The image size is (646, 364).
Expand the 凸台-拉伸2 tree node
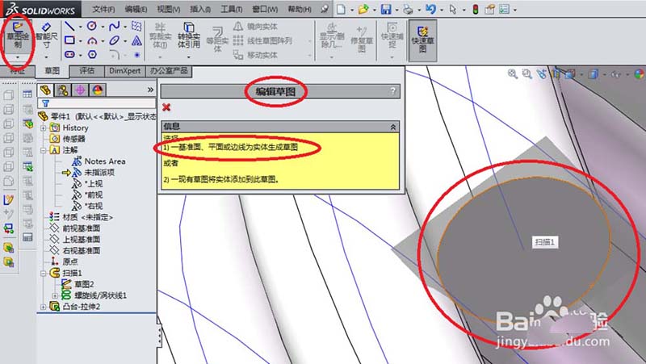click(44, 307)
